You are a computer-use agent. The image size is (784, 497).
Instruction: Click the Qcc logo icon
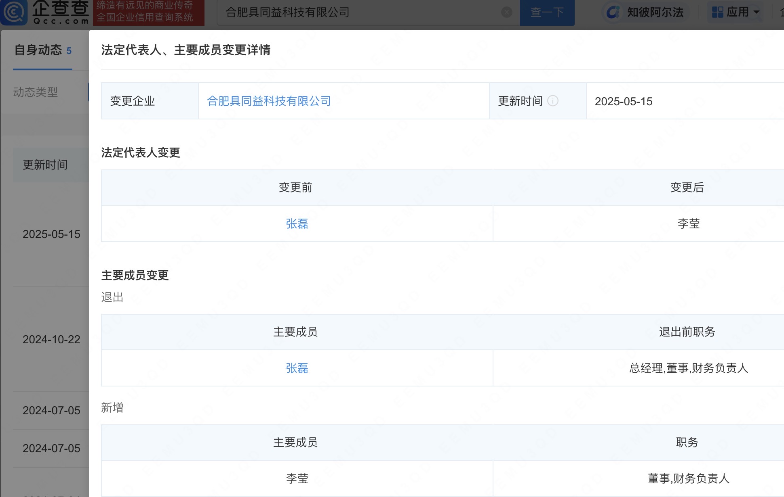pos(14,12)
